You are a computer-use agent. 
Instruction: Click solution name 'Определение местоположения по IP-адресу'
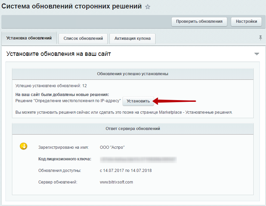[x=77, y=101]
